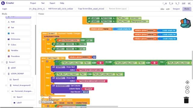Viewport: 193px width, 108px height.
Task: Click the Space5 component icon in tree
Action: coord(11,79)
